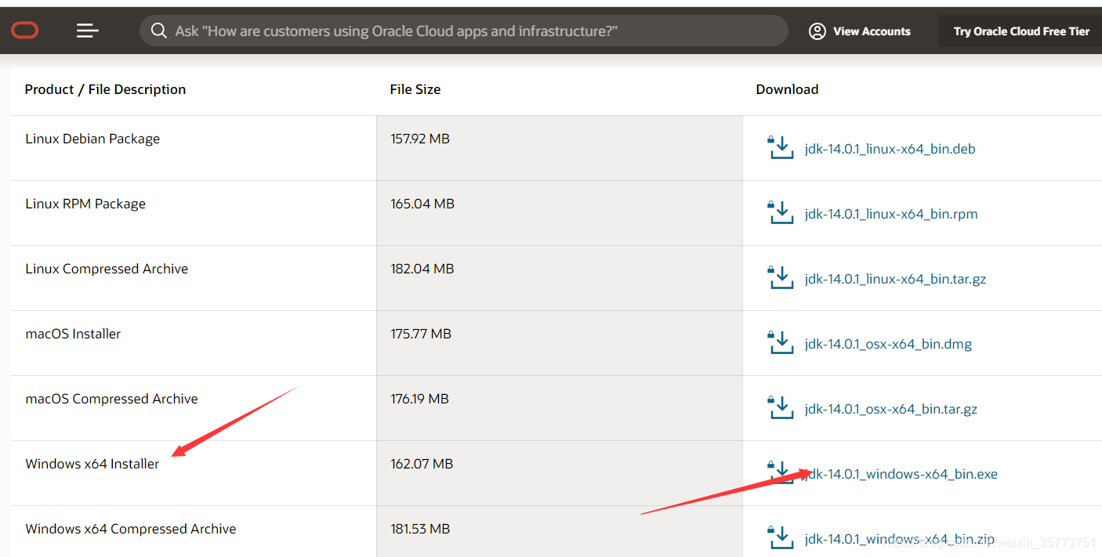Click download icon for osx-x64_bin.tar.gz
The width and height of the screenshot is (1102, 557).
click(x=781, y=407)
